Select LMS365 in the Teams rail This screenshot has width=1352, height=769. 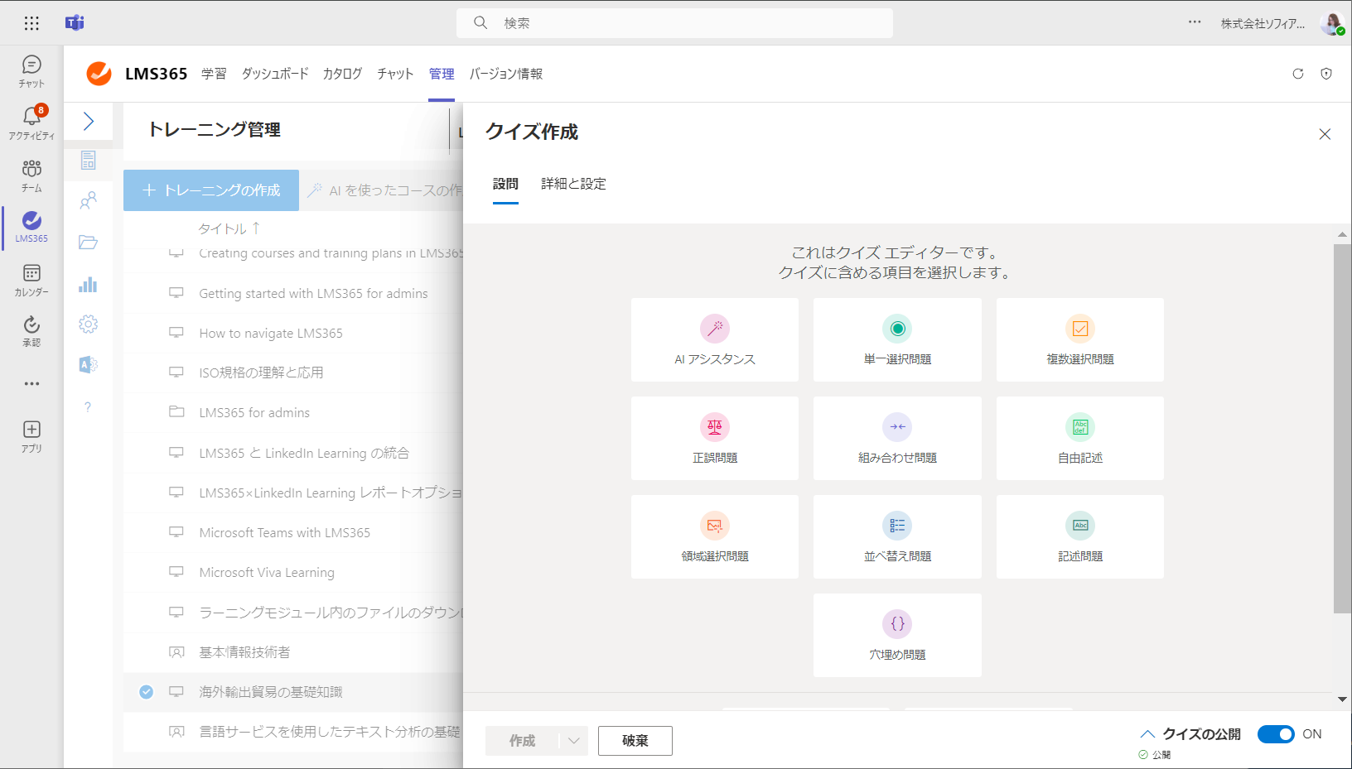coord(31,226)
